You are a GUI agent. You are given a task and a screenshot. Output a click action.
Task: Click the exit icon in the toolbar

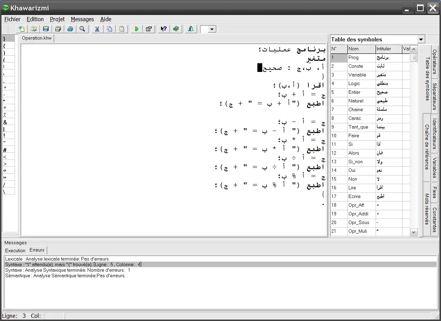pyautogui.click(x=191, y=29)
